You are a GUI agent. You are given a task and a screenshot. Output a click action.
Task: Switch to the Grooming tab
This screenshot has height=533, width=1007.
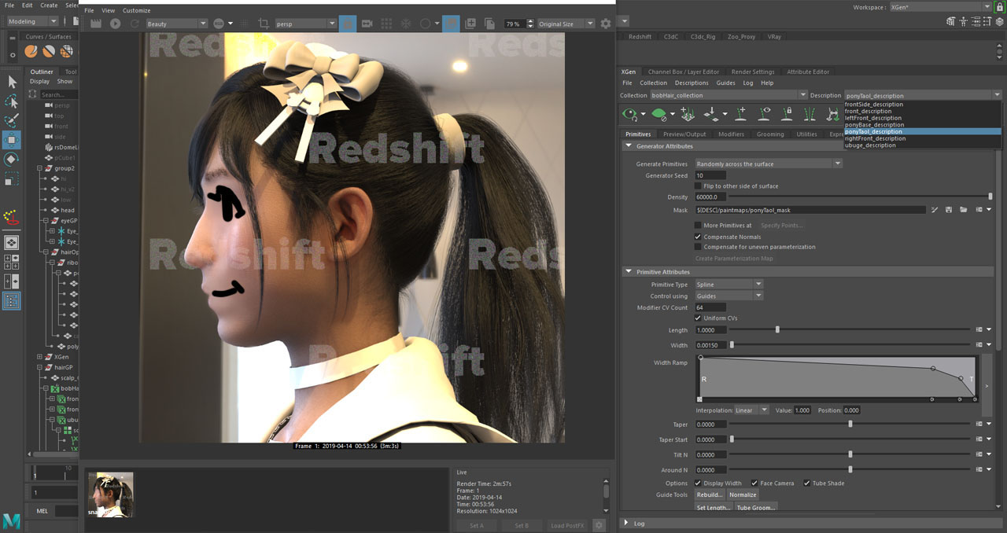[770, 134]
